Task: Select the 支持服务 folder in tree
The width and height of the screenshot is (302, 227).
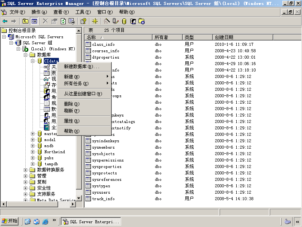Action: tap(46, 194)
